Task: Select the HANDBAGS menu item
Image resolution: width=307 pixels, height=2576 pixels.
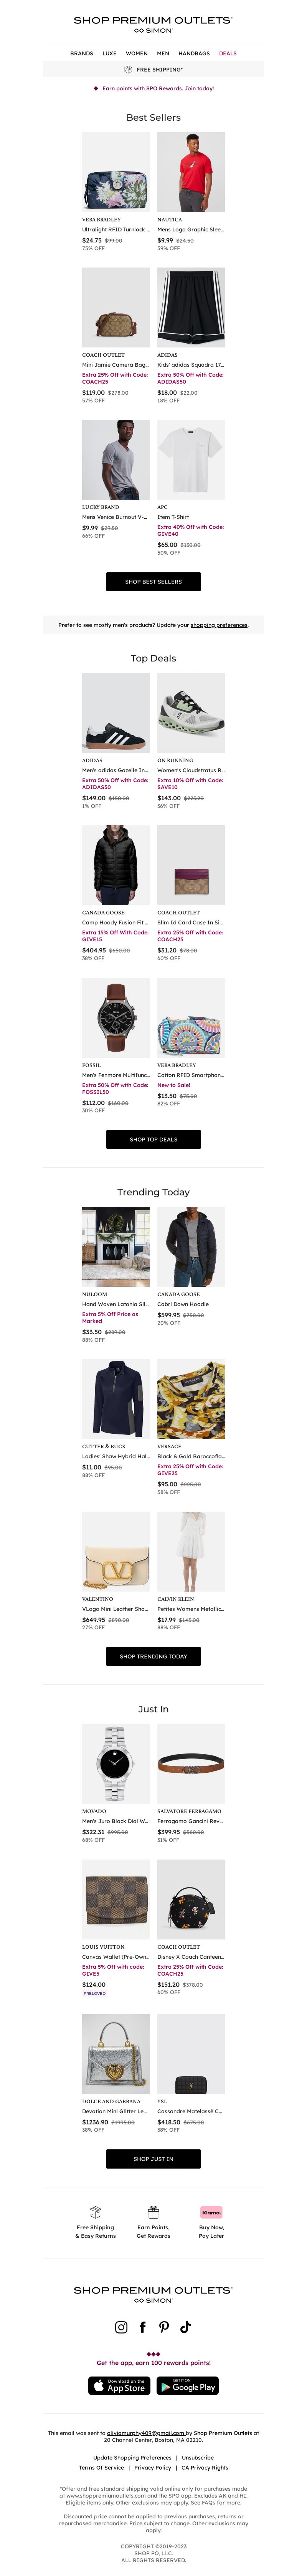Action: [x=194, y=53]
